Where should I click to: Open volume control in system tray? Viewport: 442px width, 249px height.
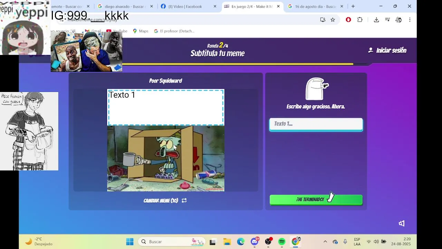tap(376, 242)
